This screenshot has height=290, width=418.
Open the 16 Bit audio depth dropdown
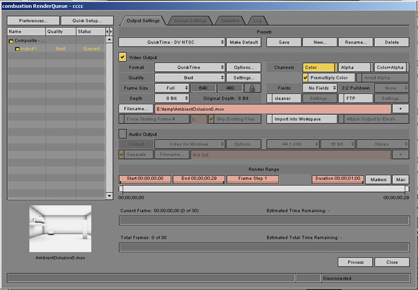(x=338, y=144)
